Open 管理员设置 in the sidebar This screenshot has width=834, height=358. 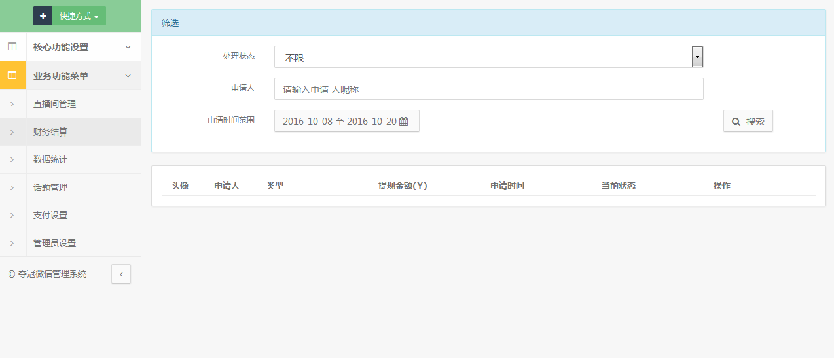(70, 243)
